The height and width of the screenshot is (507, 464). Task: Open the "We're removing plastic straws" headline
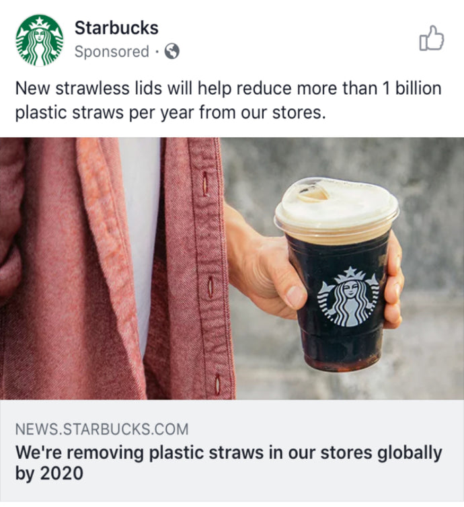tap(229, 452)
